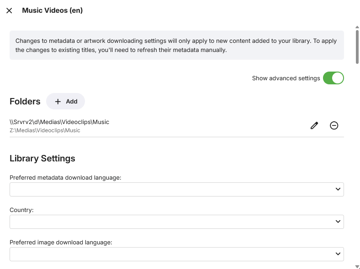Click the Z:\Medias\Videoclips\Music mapped path text
The image size is (360, 269).
tap(45, 130)
